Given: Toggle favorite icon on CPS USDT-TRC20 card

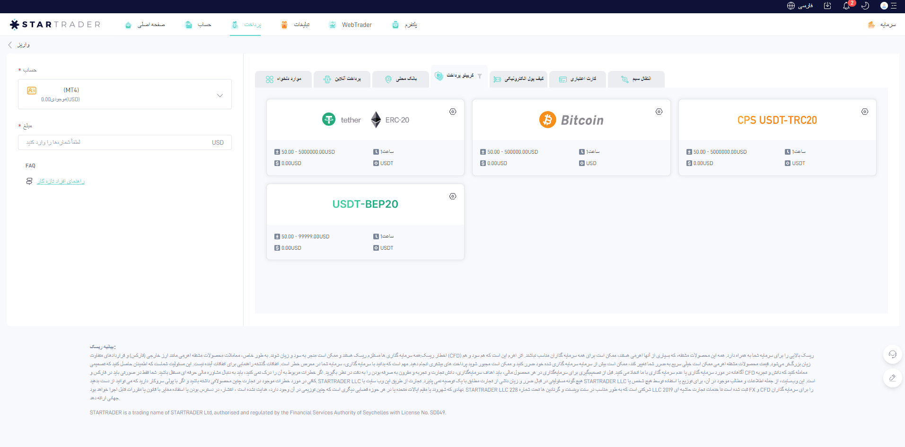Looking at the screenshot, I should click(x=865, y=112).
